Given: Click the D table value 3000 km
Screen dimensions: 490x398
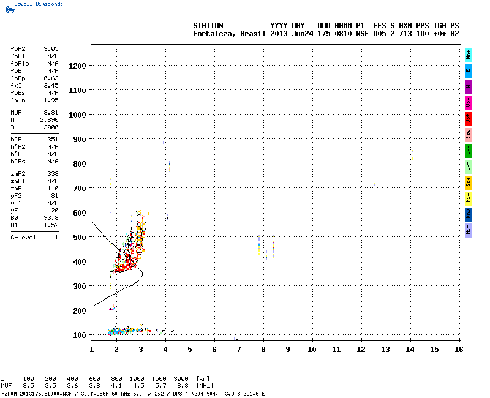Looking at the screenshot, I should tap(181, 379).
